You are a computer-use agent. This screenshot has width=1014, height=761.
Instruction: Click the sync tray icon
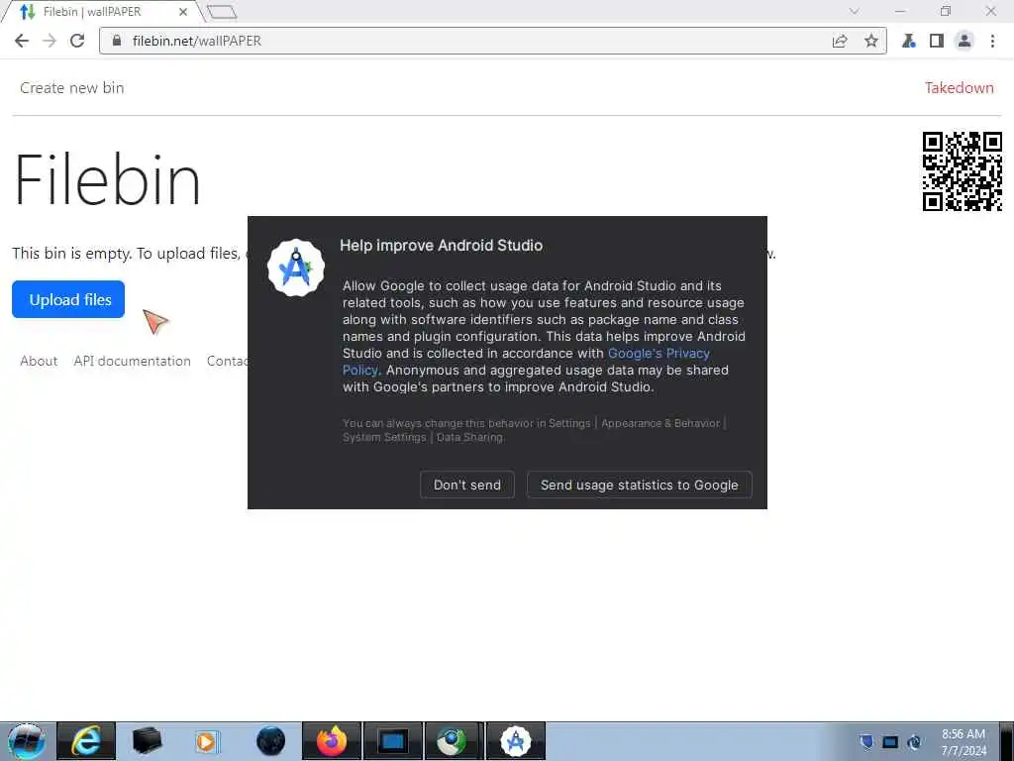[914, 741]
